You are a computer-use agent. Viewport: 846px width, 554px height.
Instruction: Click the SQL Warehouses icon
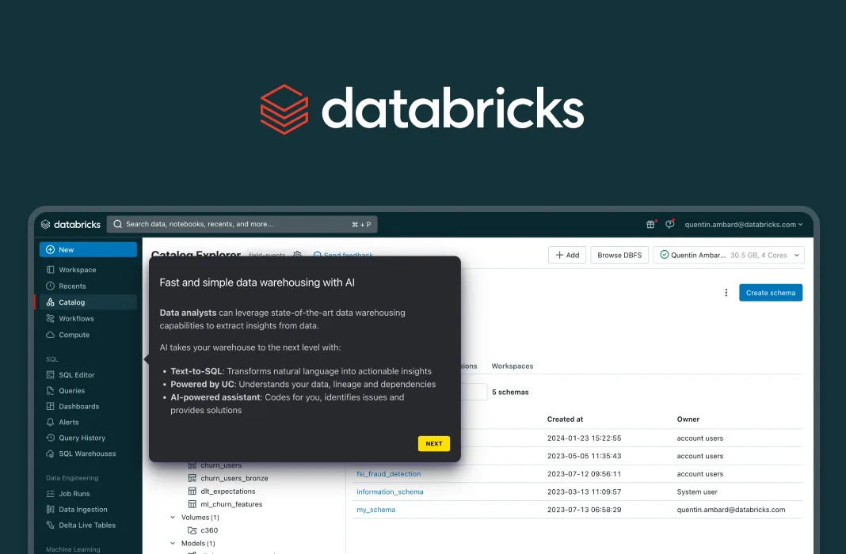50,453
